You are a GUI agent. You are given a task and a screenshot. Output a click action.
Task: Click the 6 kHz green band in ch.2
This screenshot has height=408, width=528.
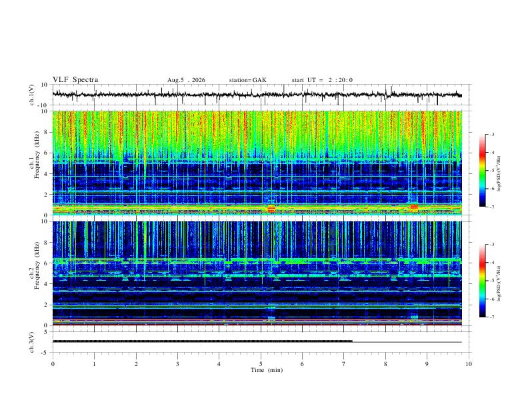pyautogui.click(x=257, y=260)
